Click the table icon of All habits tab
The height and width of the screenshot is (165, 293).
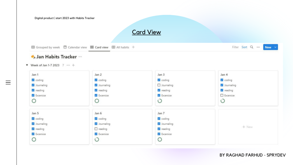click(113, 47)
